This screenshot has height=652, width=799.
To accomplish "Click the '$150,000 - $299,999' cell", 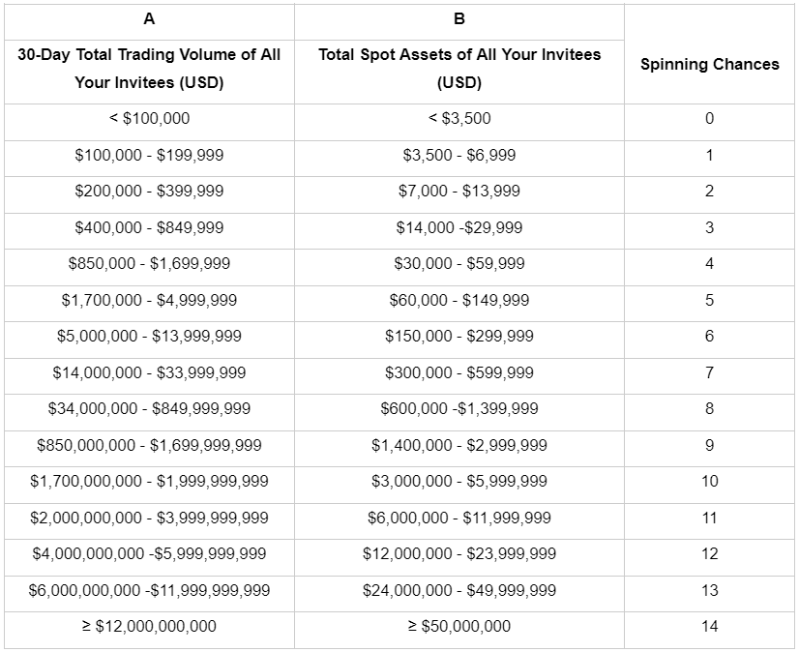I will [459, 337].
